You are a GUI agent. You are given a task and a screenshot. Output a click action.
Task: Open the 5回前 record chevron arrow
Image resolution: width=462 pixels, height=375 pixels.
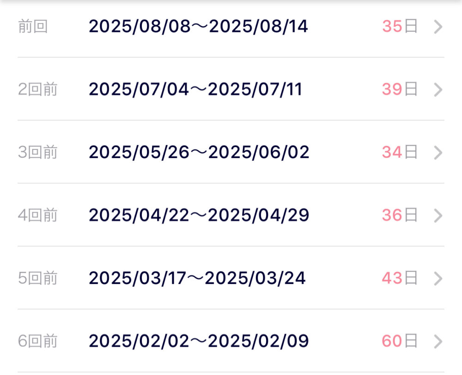(438, 279)
